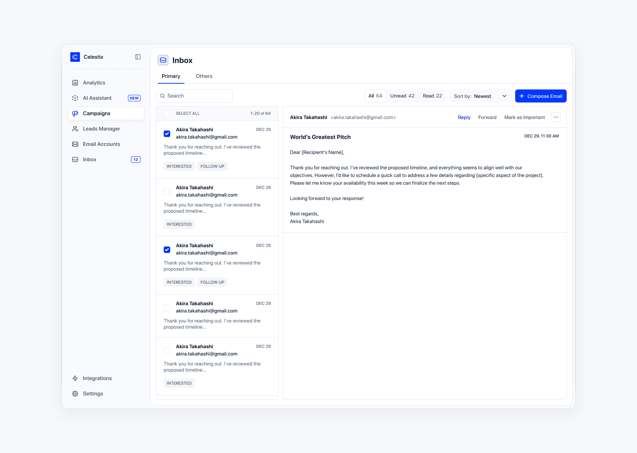This screenshot has width=637, height=453.
Task: Click the plus icon in Compose Email
Action: tap(522, 96)
